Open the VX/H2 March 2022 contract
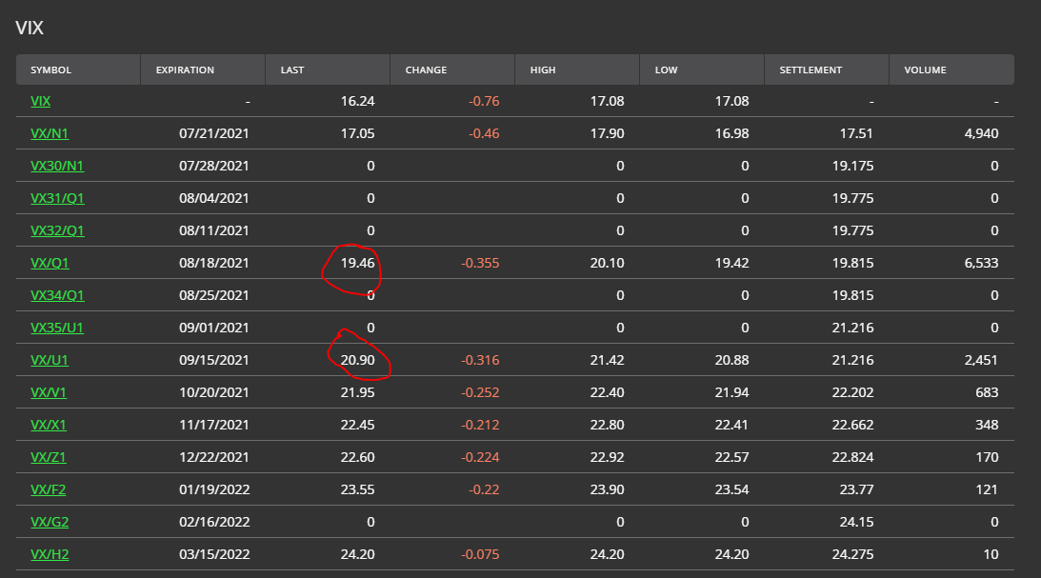 pyautogui.click(x=50, y=554)
